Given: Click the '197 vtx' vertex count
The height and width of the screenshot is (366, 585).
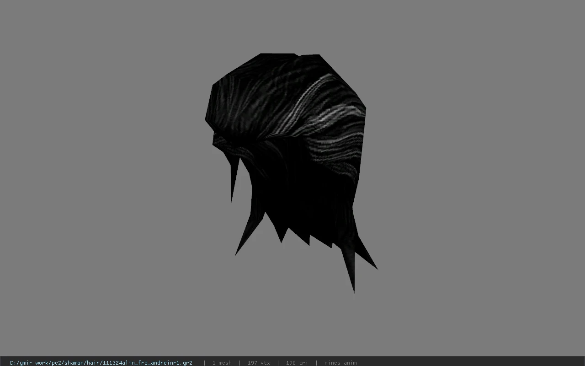Looking at the screenshot, I should (259, 363).
